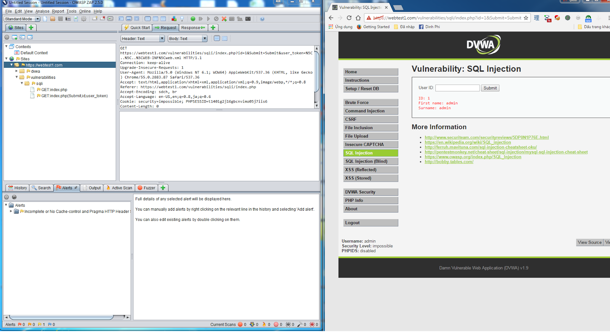Click the User ID input field
Screen dimensions: 610x334
457,88
